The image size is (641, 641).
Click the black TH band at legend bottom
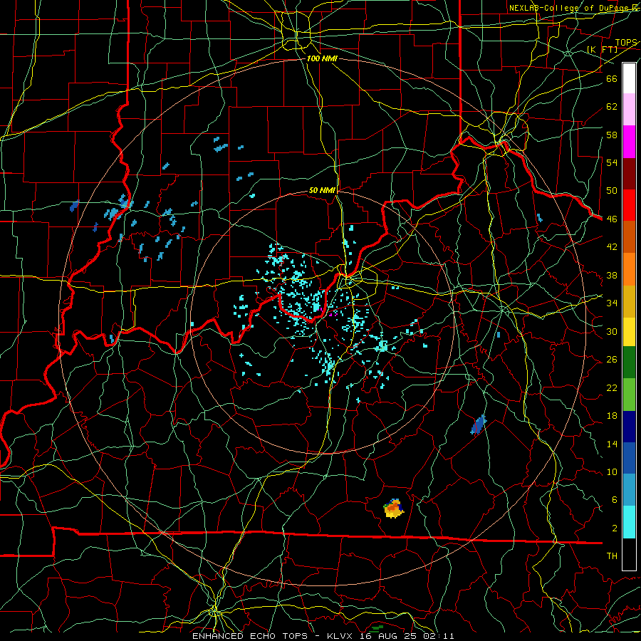pos(629,554)
